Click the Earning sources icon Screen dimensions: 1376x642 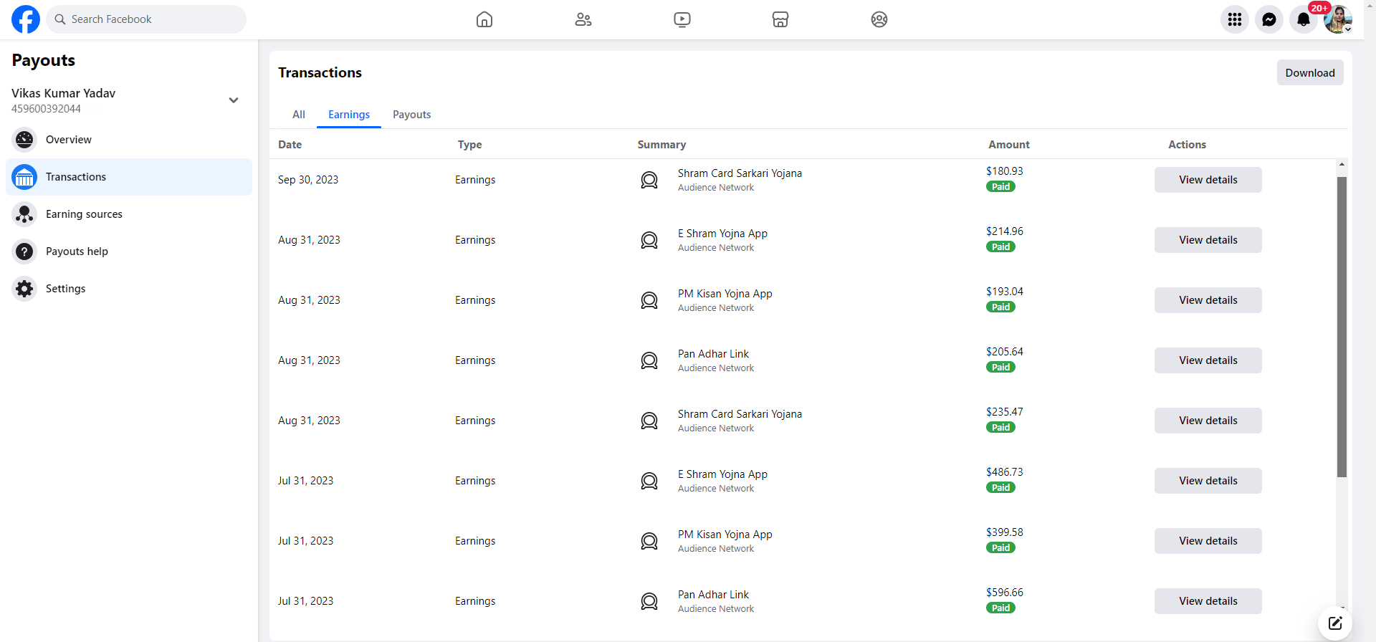click(24, 214)
